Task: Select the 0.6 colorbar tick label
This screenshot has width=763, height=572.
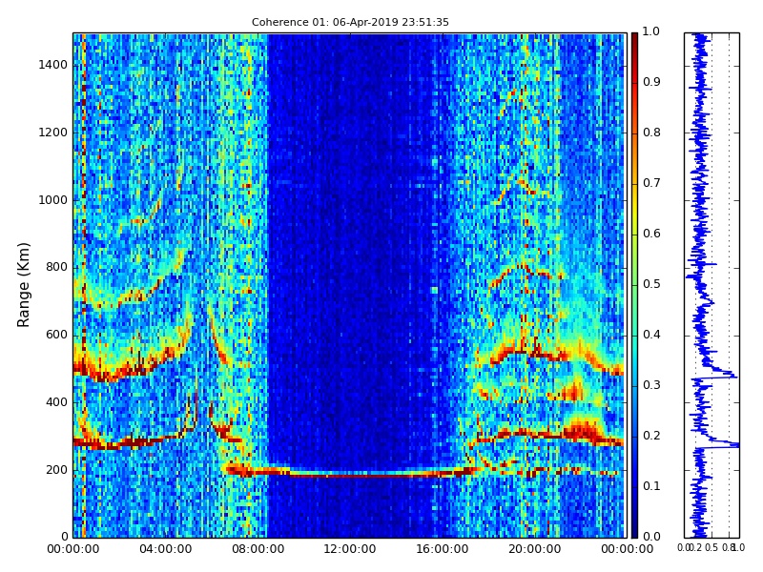Action: 651,234
